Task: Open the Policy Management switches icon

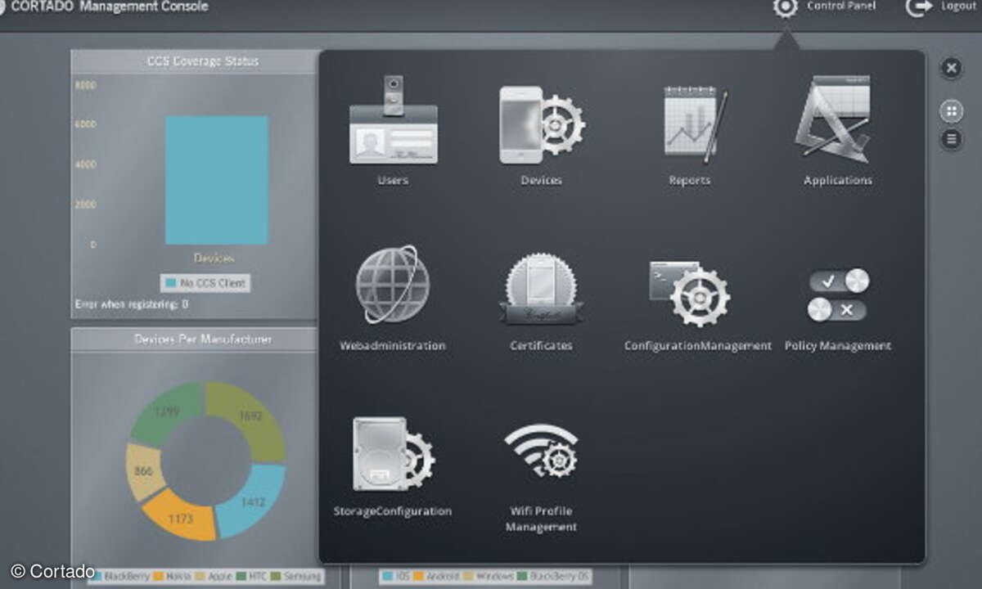Action: [x=837, y=294]
